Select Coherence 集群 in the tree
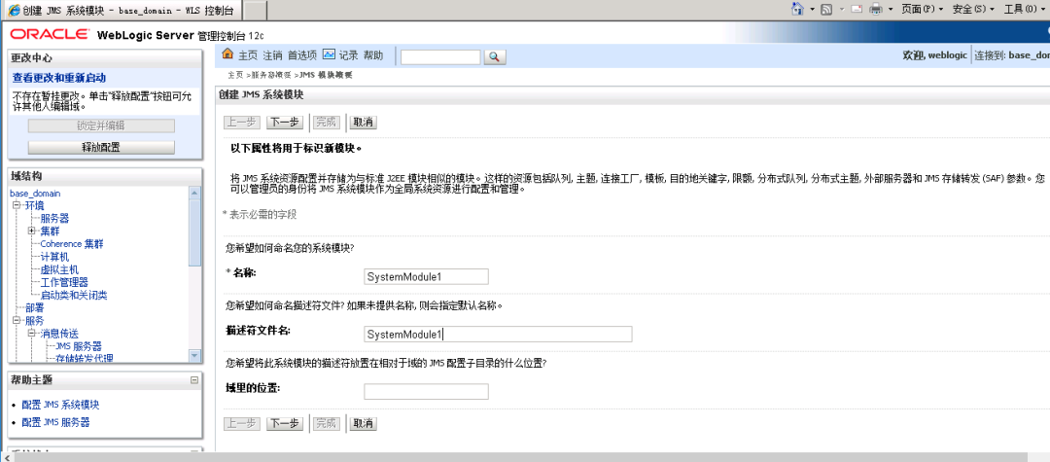This screenshot has width=1050, height=462. tap(72, 244)
